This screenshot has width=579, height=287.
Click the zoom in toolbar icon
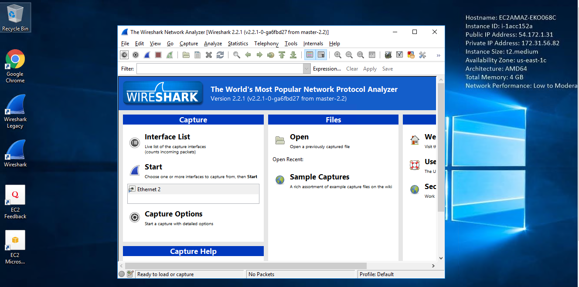337,55
